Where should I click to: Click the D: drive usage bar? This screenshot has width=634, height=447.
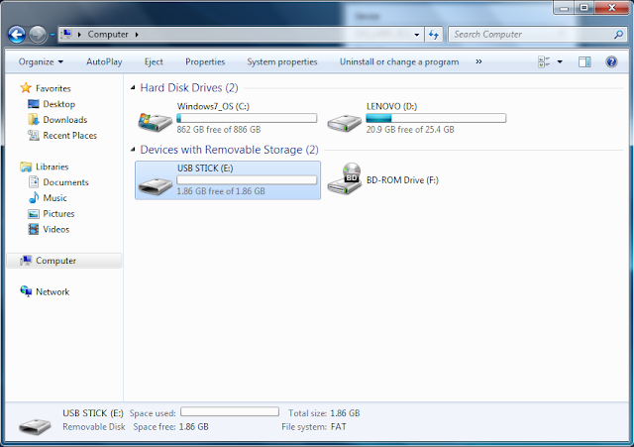tap(436, 118)
